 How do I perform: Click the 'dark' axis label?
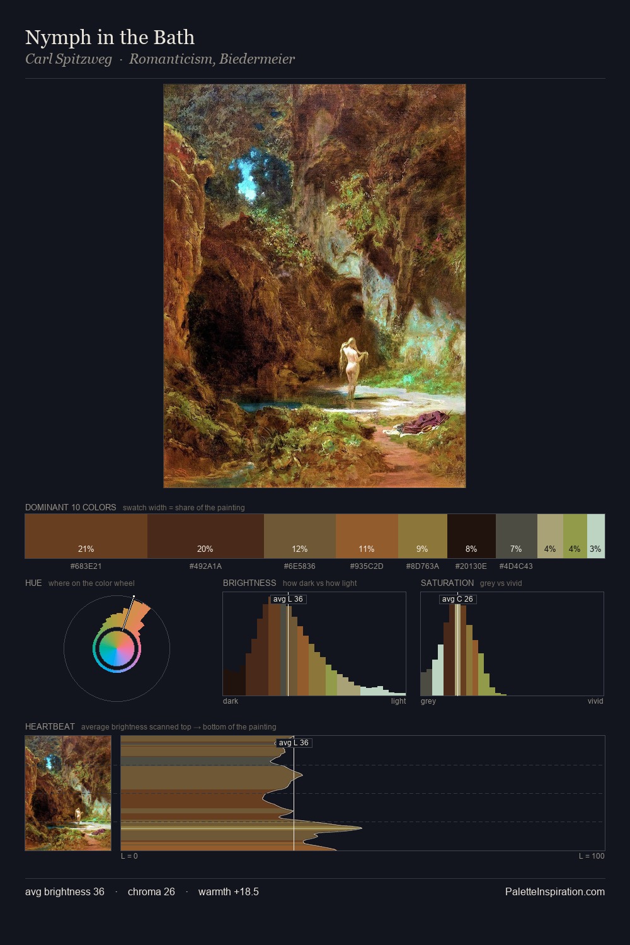tap(231, 701)
